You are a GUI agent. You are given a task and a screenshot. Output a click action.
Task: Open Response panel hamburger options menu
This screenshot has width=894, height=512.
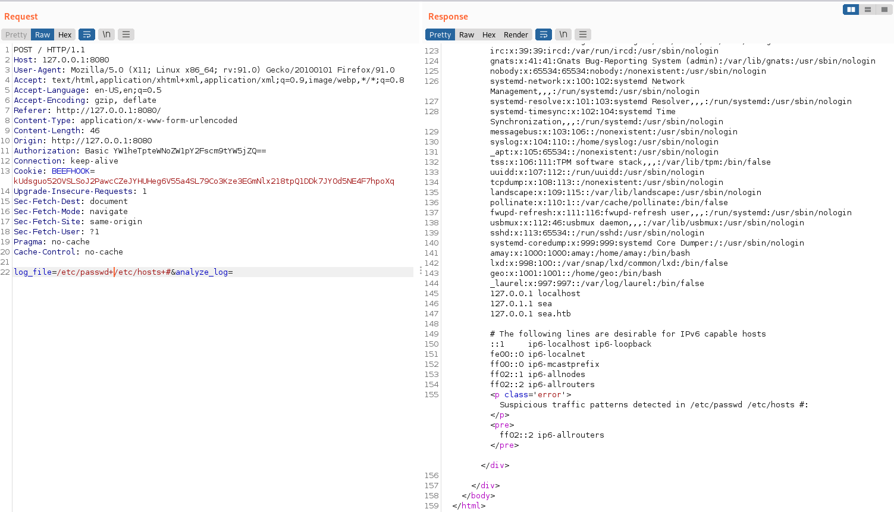(x=583, y=34)
